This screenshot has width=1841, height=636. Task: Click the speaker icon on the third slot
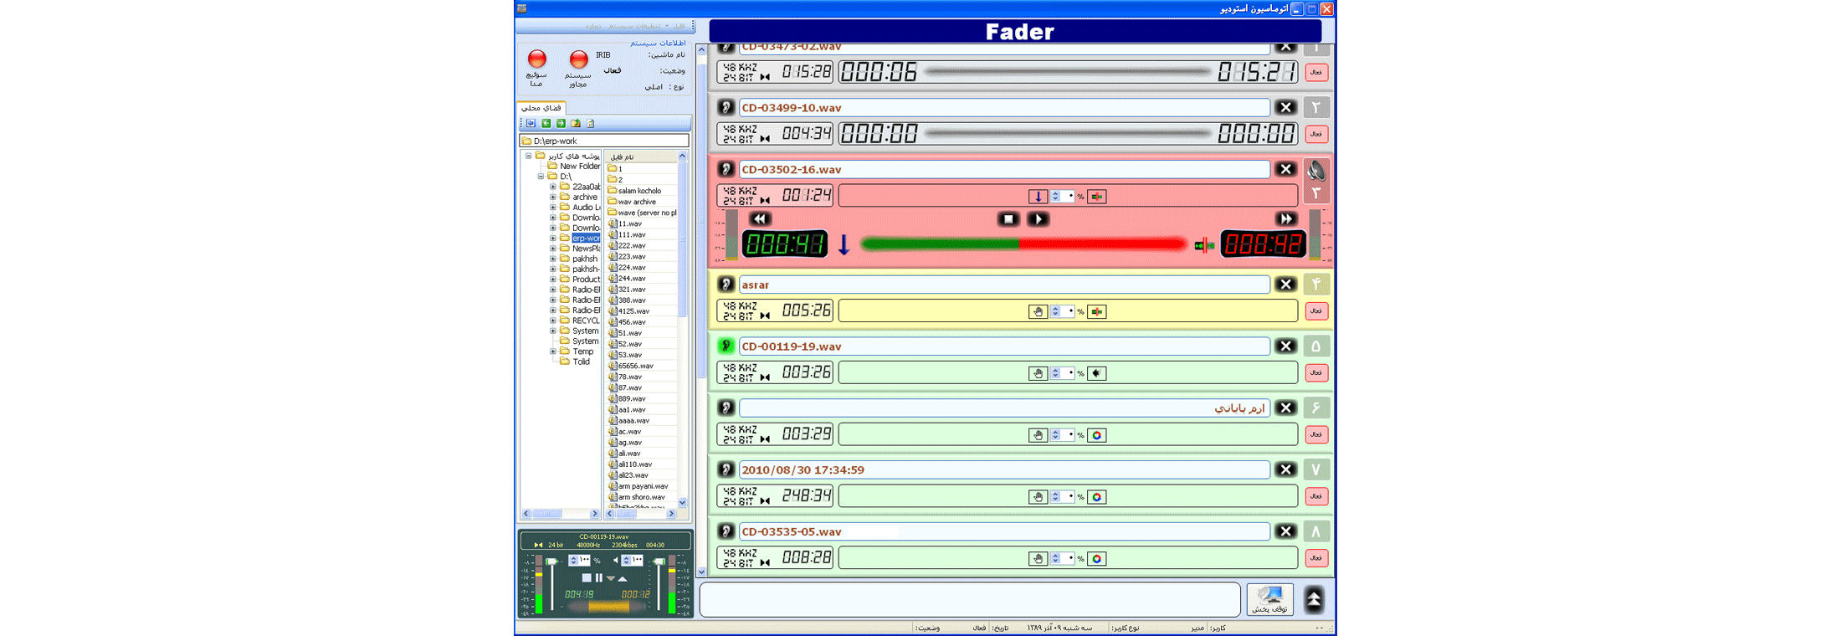[x=1315, y=172]
